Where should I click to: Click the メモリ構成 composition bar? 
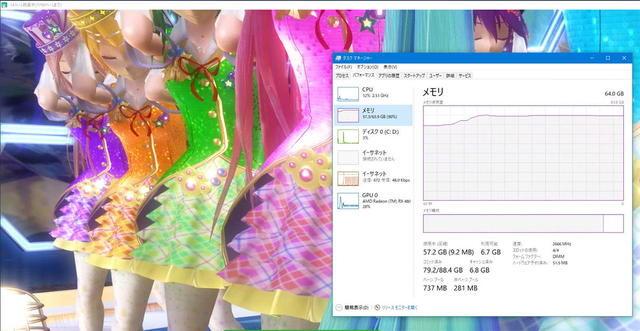(x=523, y=223)
